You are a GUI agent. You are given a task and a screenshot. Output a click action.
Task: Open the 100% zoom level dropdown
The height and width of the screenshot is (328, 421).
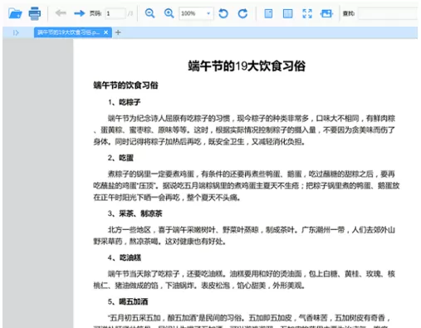[196, 13]
